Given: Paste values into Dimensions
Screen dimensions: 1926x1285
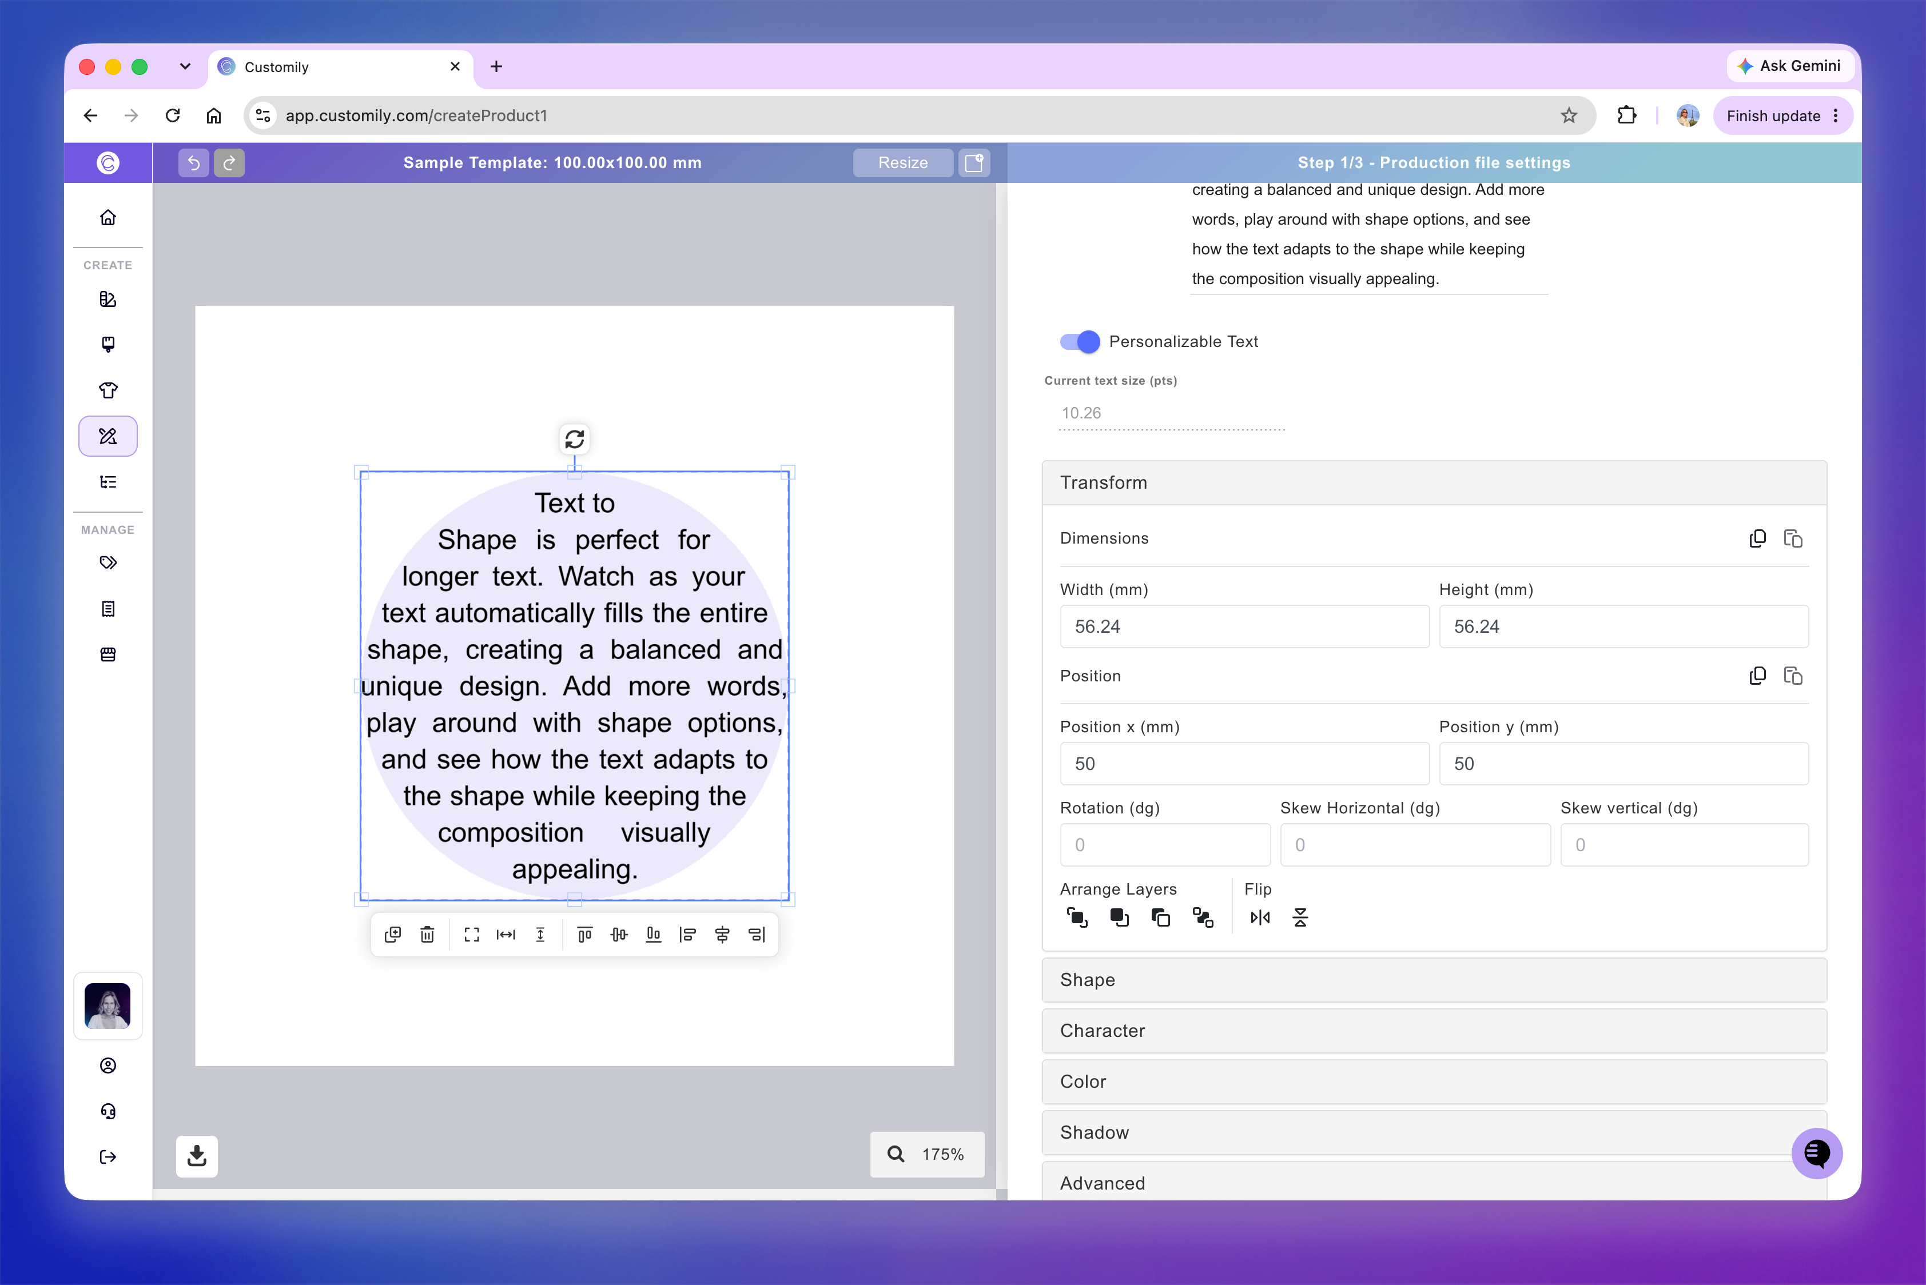Looking at the screenshot, I should click(x=1793, y=538).
